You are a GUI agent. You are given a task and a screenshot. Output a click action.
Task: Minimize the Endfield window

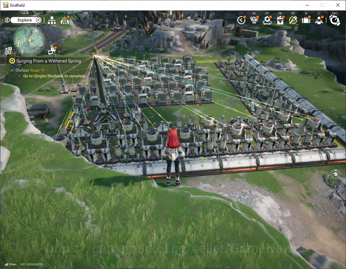(x=307, y=5)
